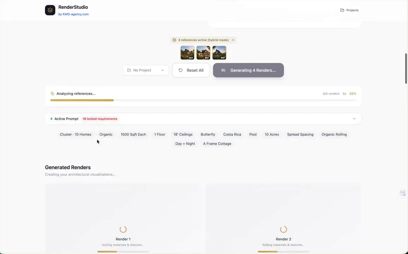Select the Organic Rolling tag

[334, 134]
